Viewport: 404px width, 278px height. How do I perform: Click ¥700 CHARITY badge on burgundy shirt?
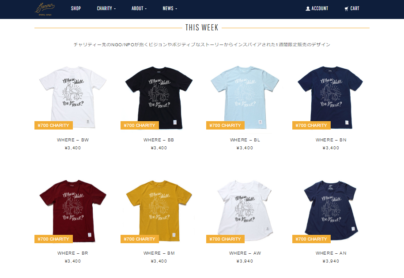53,239
